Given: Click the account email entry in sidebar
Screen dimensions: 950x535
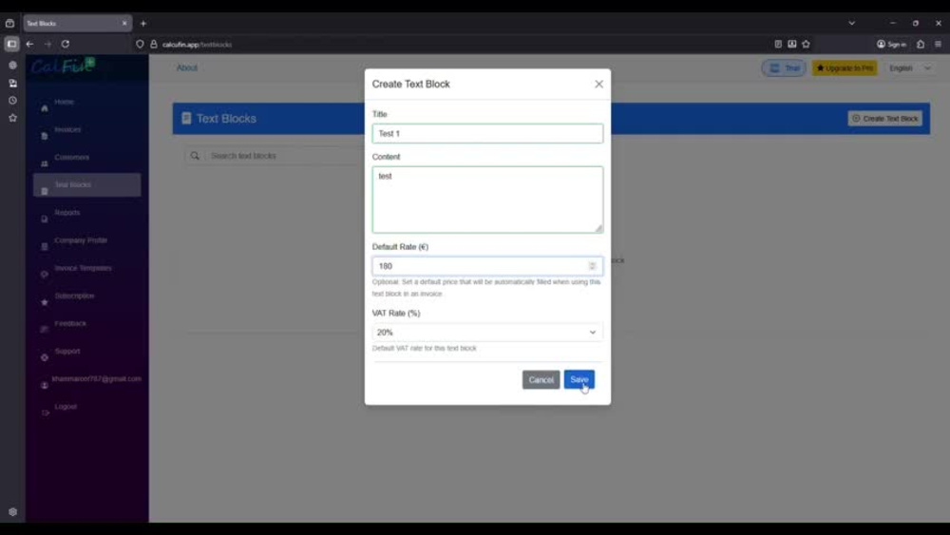Looking at the screenshot, I should tap(96, 379).
